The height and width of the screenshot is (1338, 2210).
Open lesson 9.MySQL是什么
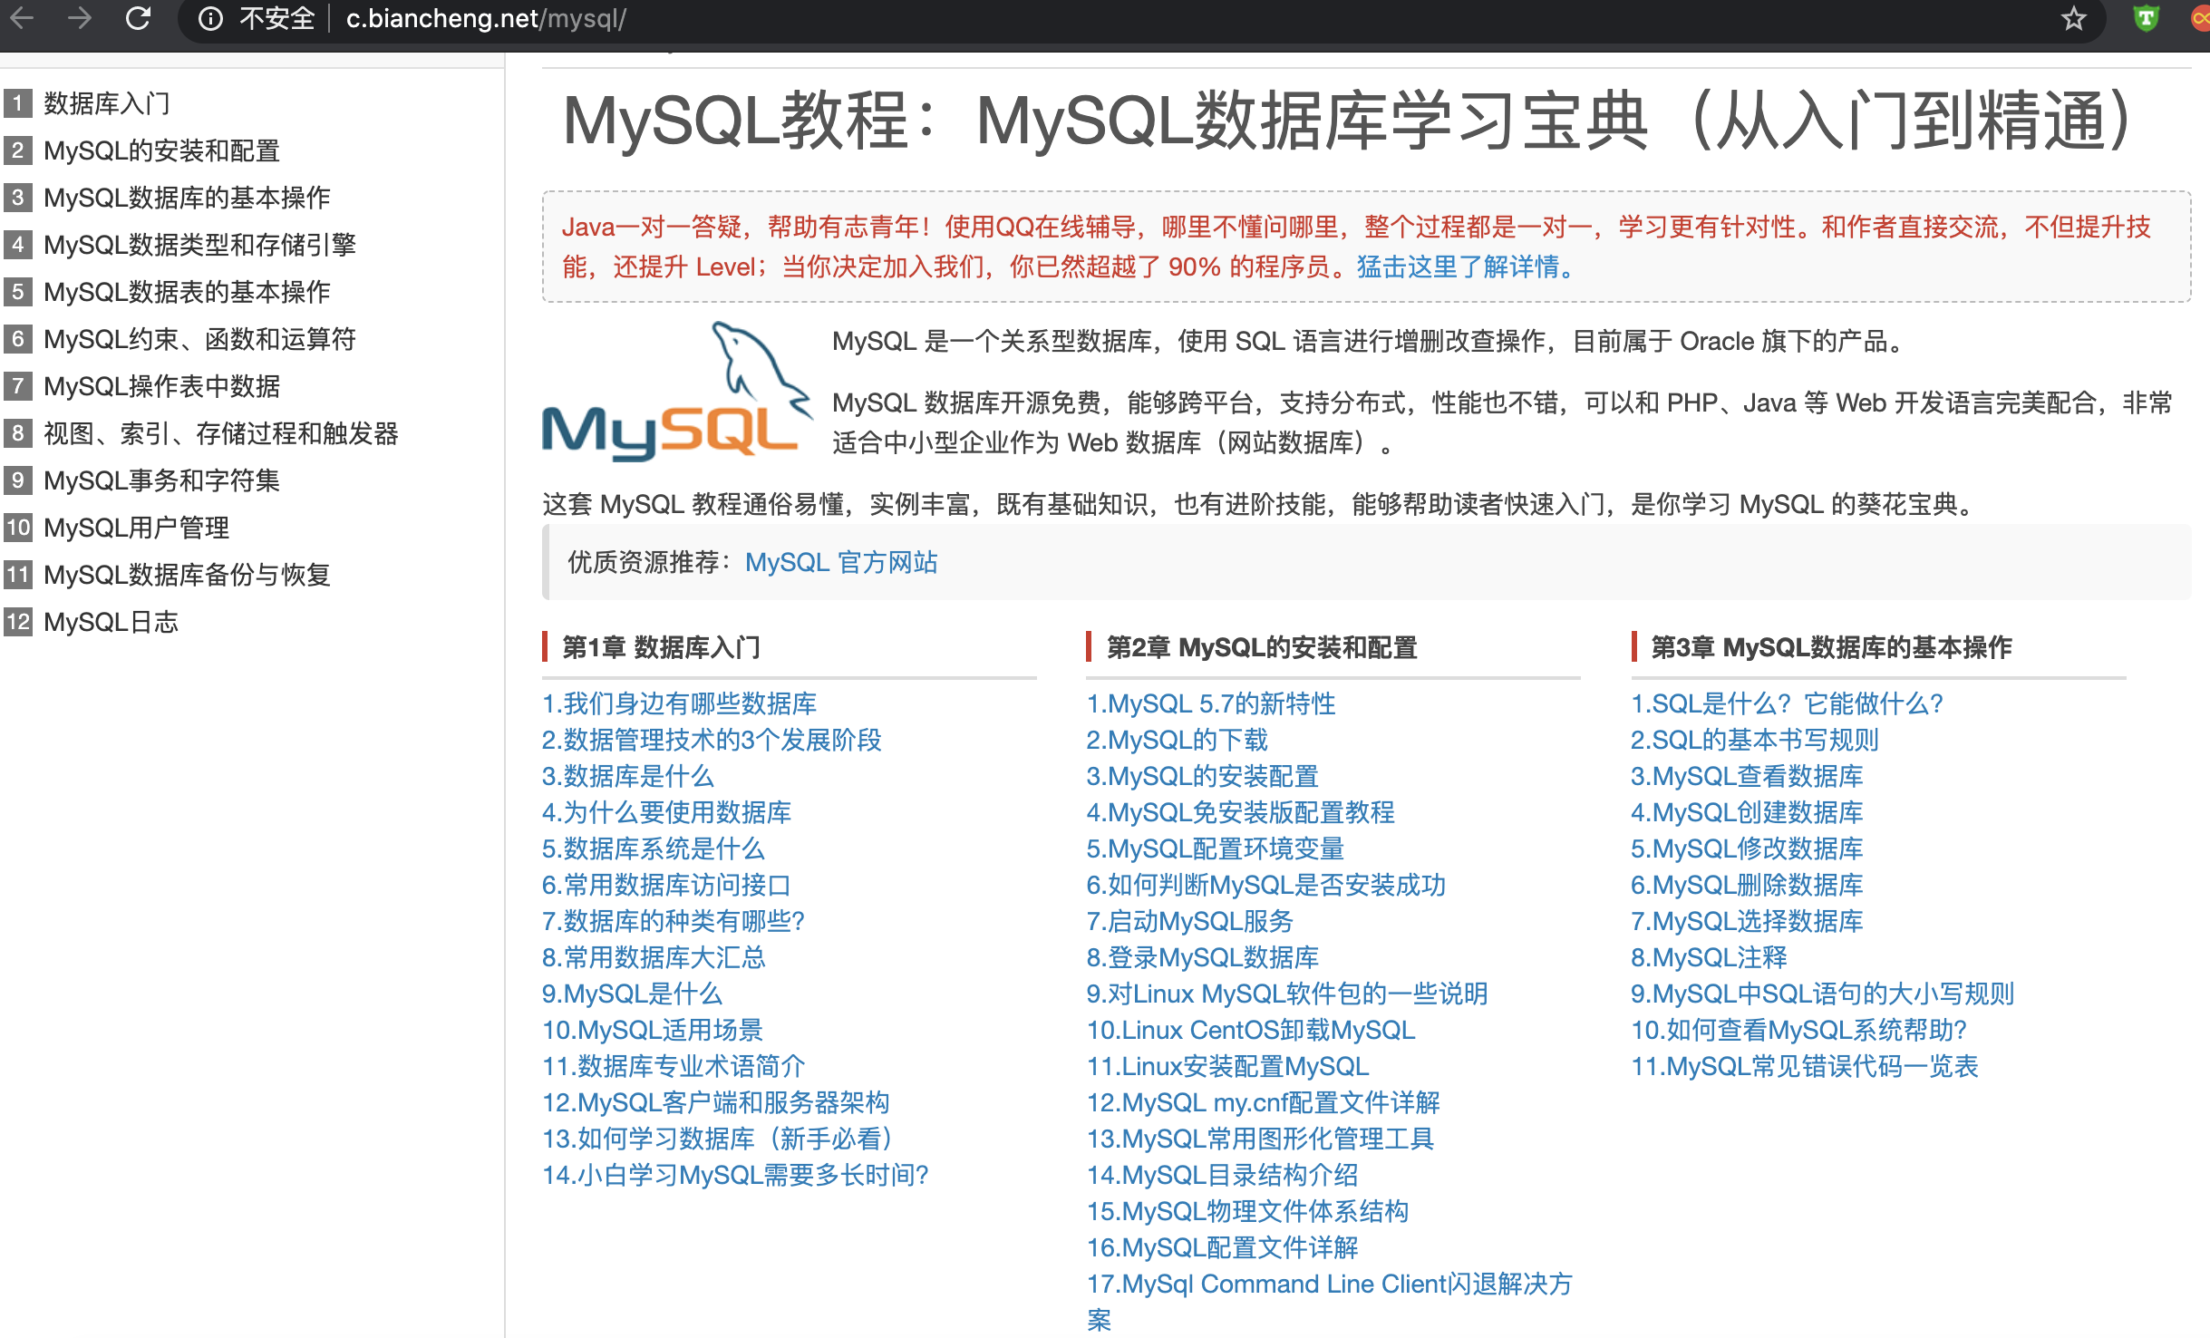(632, 994)
